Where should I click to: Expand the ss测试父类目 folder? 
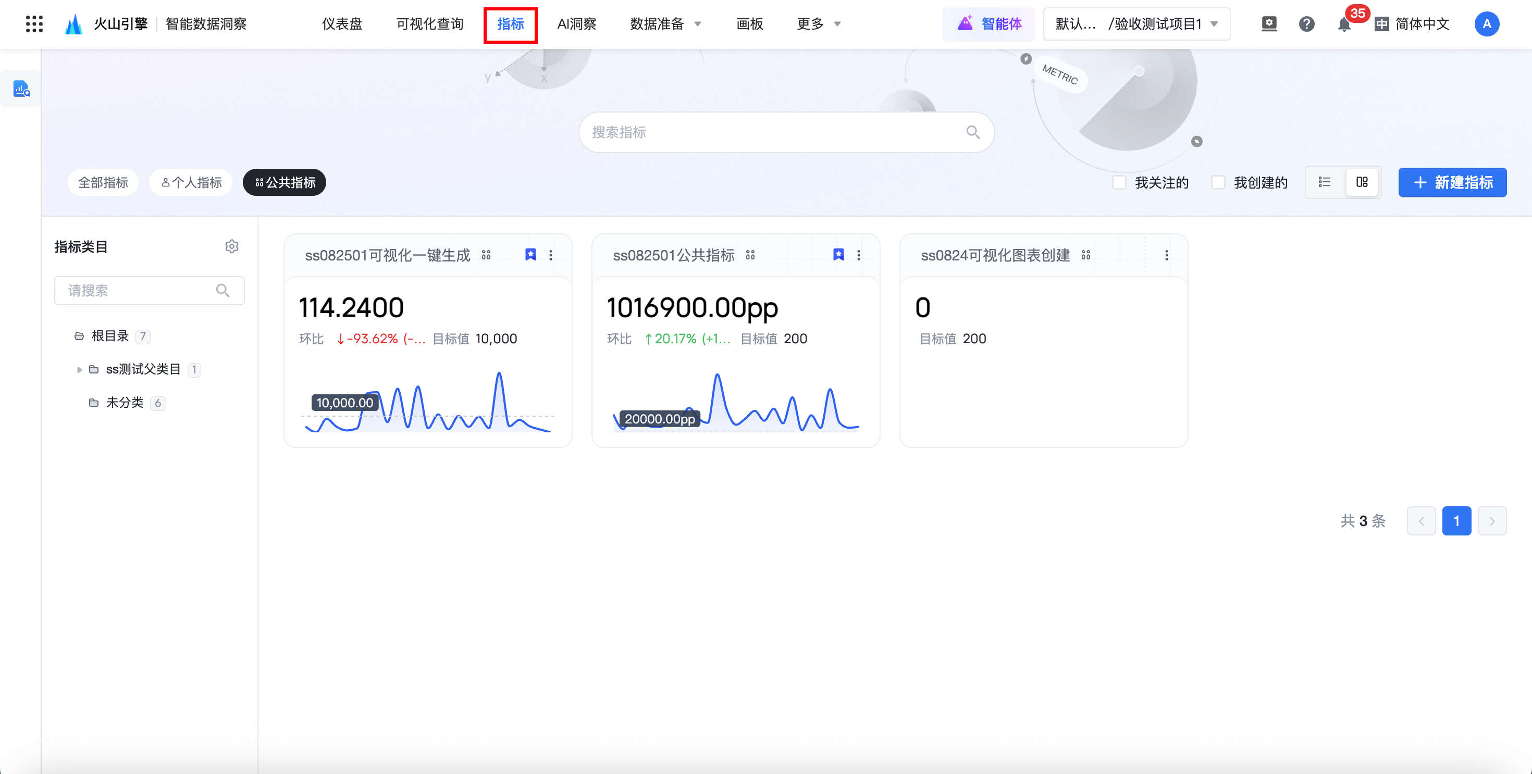click(79, 370)
